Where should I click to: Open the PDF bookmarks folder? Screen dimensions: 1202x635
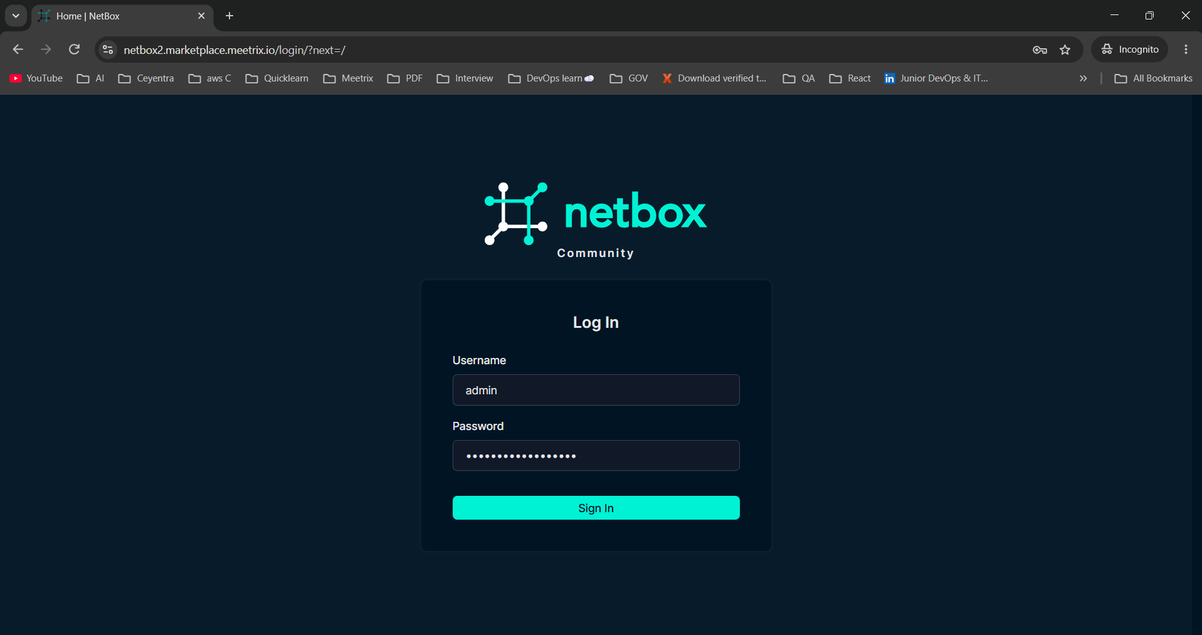pos(404,78)
